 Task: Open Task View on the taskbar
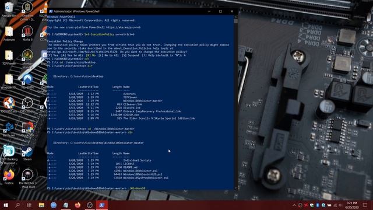(29, 205)
